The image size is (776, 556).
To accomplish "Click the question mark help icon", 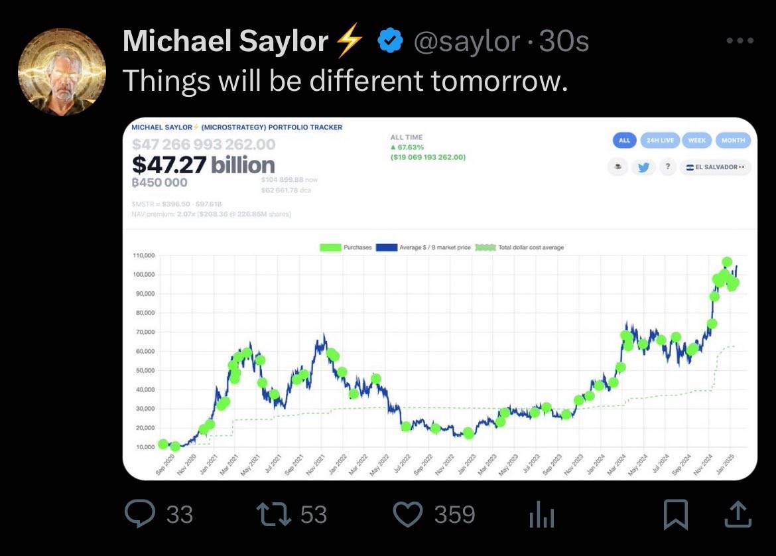I will click(x=667, y=167).
